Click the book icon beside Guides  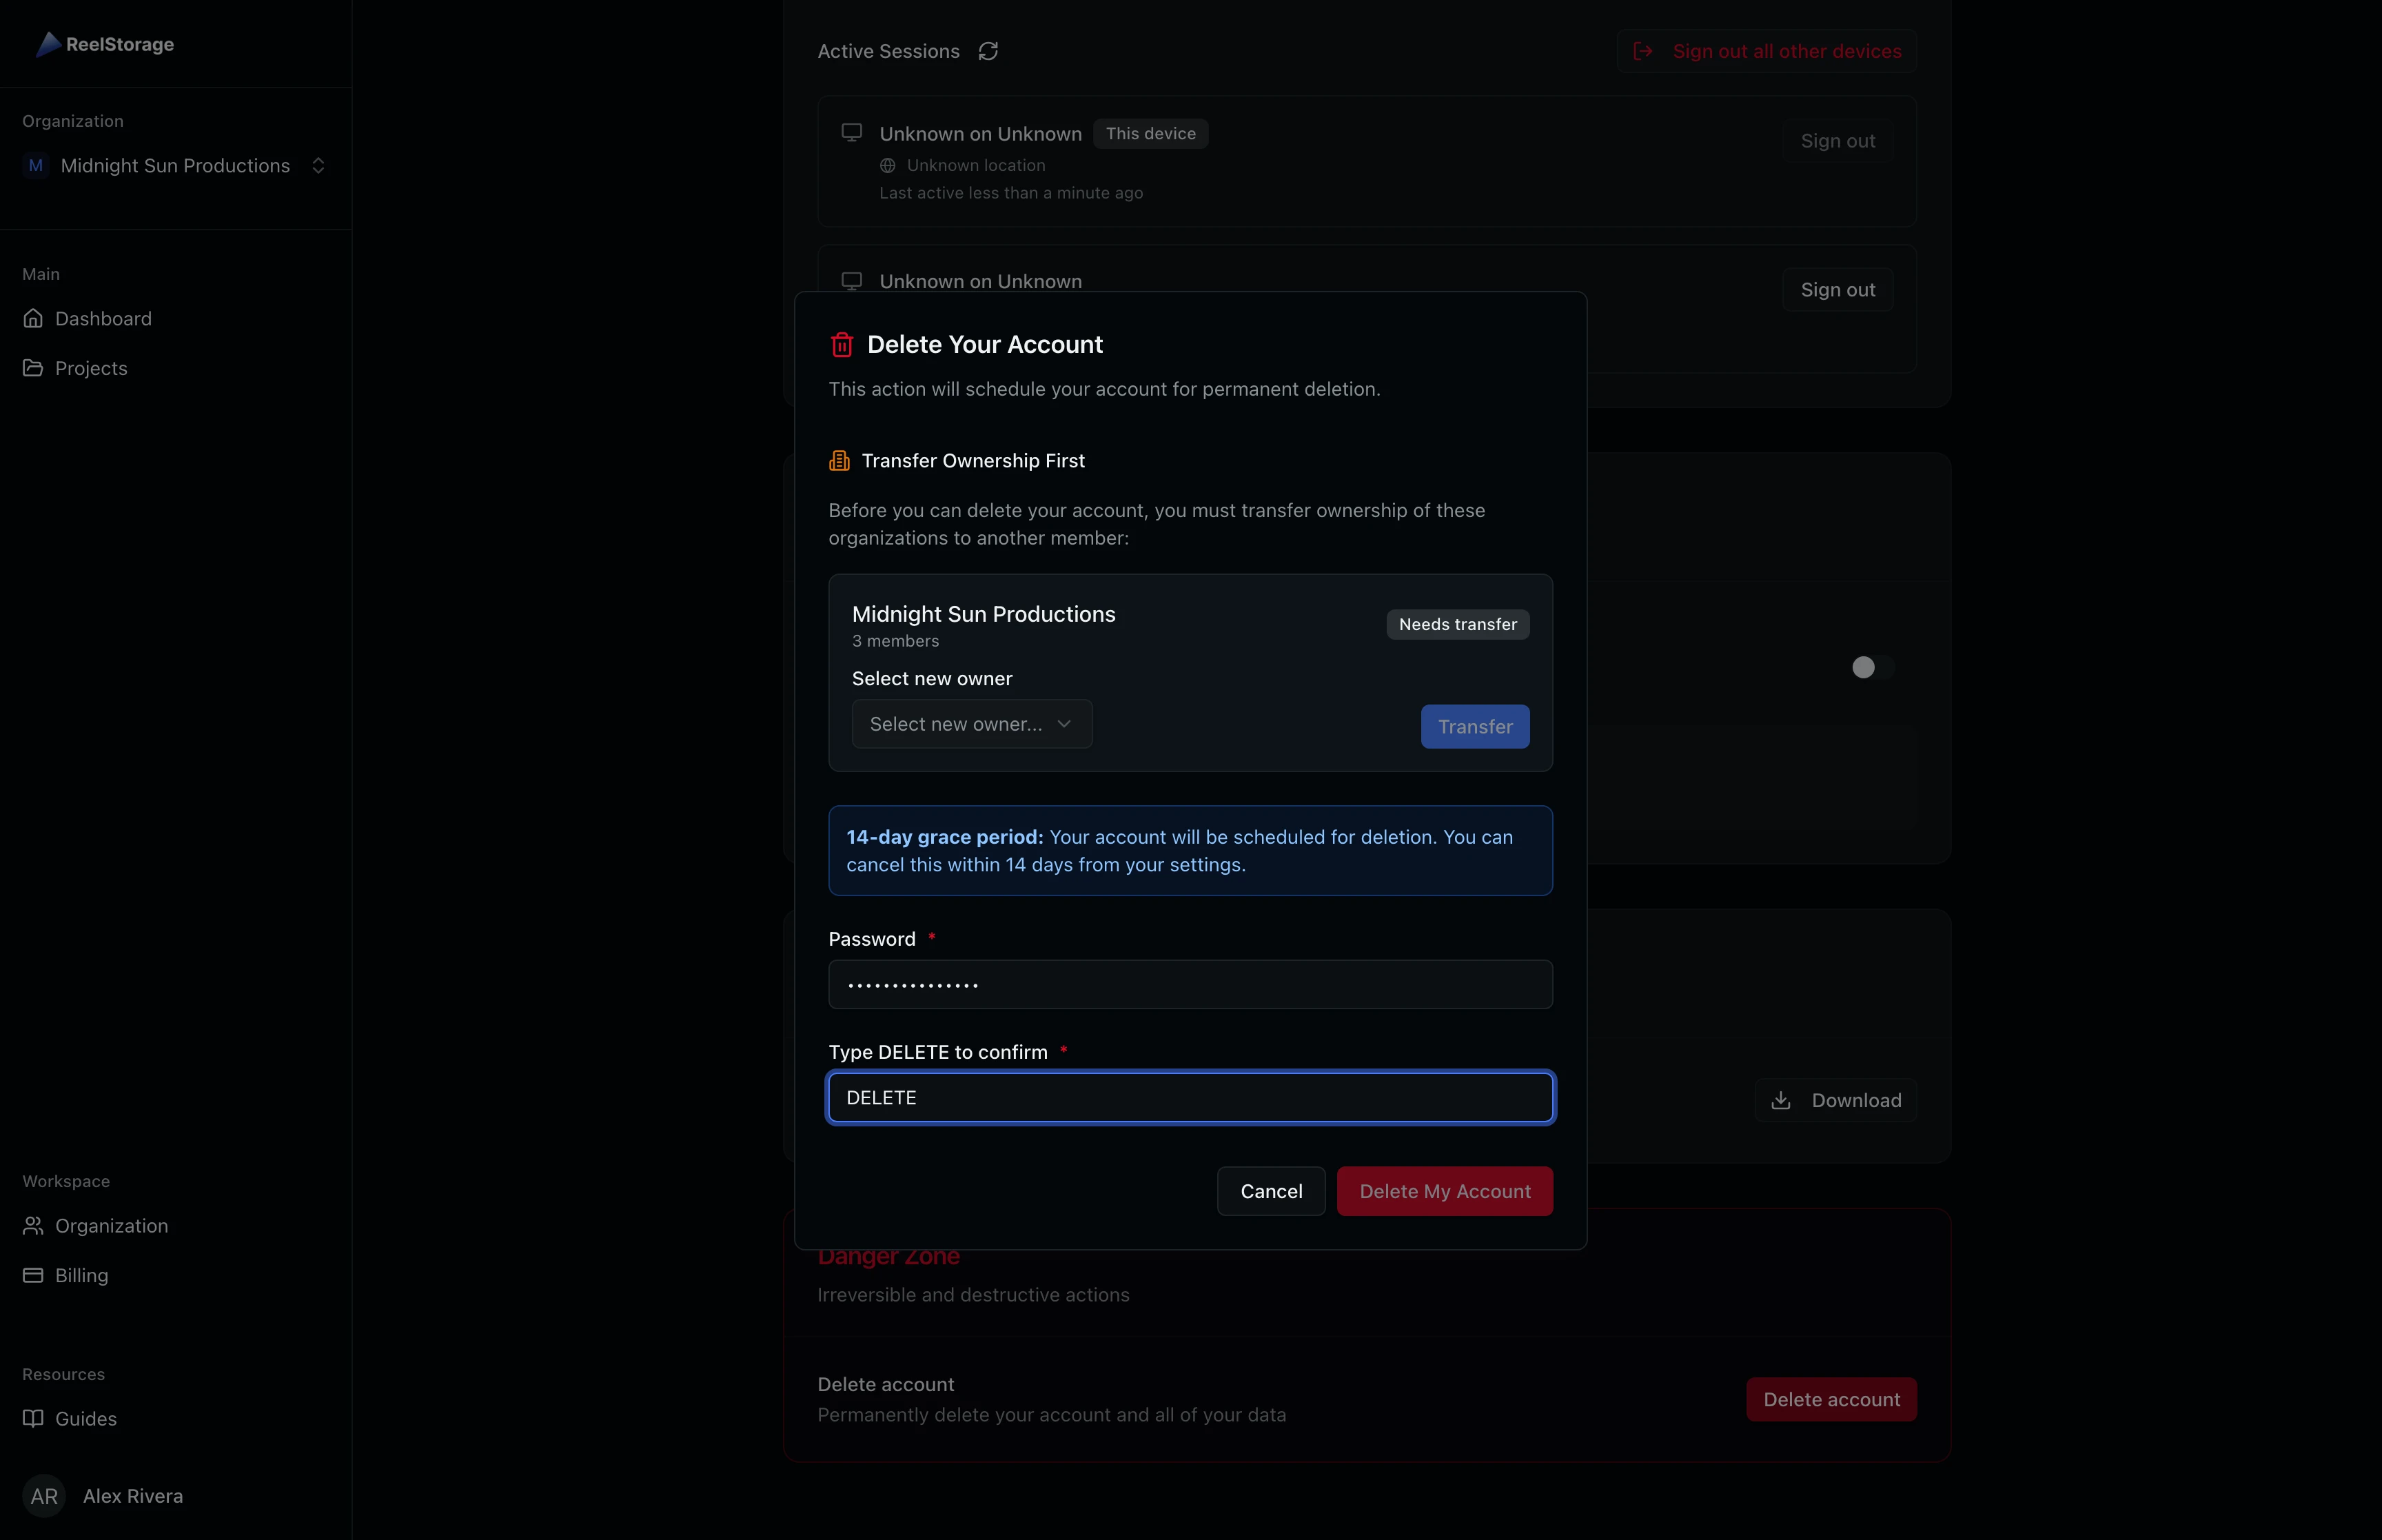click(x=33, y=1418)
